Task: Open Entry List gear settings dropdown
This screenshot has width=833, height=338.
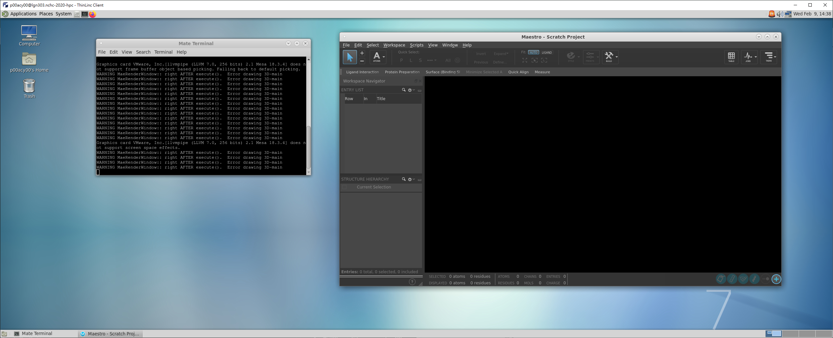Action: click(411, 90)
